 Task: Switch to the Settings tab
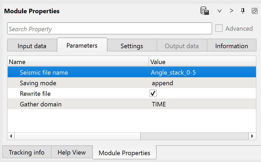click(132, 46)
